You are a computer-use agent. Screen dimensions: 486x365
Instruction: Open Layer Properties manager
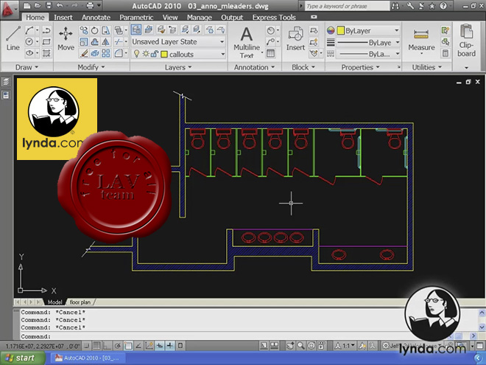click(x=136, y=29)
